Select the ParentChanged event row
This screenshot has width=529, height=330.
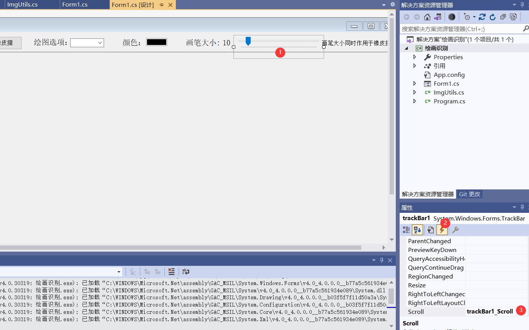coord(467,241)
